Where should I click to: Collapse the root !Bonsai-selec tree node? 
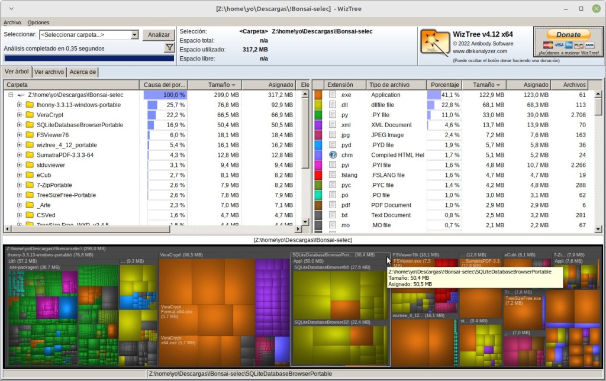pyautogui.click(x=11, y=95)
